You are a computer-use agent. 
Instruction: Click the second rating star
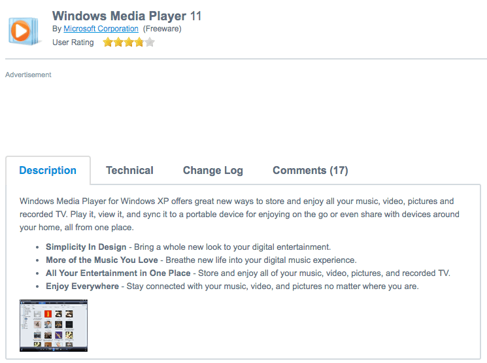pos(118,42)
